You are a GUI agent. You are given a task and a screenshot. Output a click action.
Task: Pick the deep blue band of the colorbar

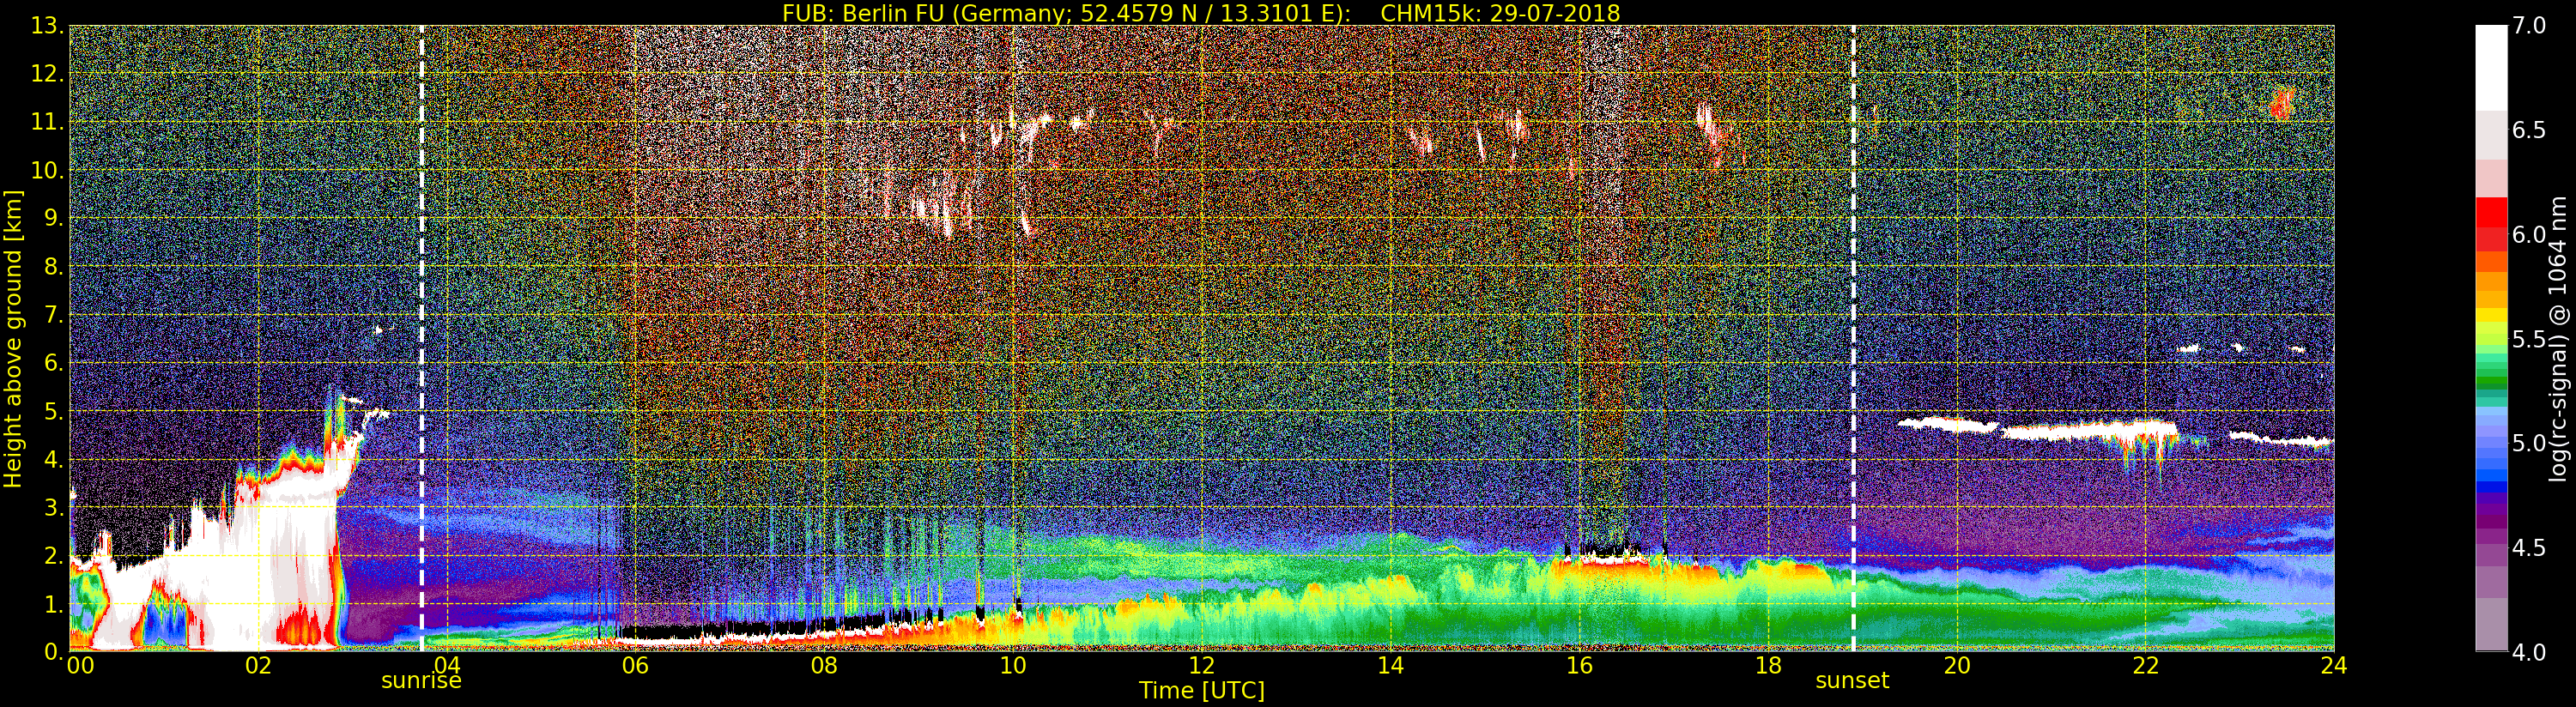2491,488
